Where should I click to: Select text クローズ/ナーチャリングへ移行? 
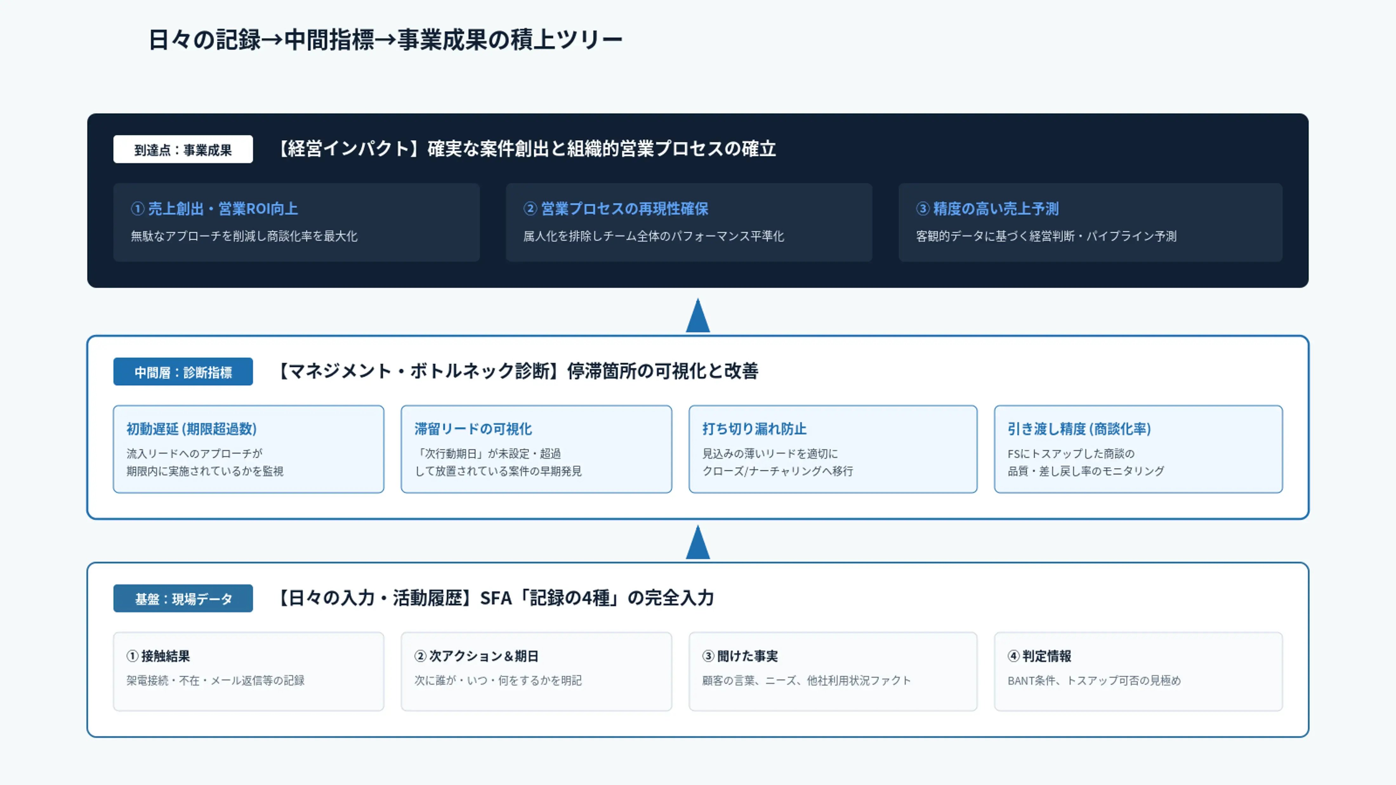[778, 471]
